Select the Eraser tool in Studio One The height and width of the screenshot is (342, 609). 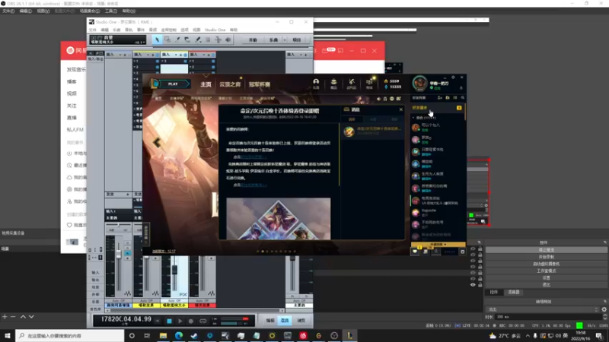[x=187, y=40]
